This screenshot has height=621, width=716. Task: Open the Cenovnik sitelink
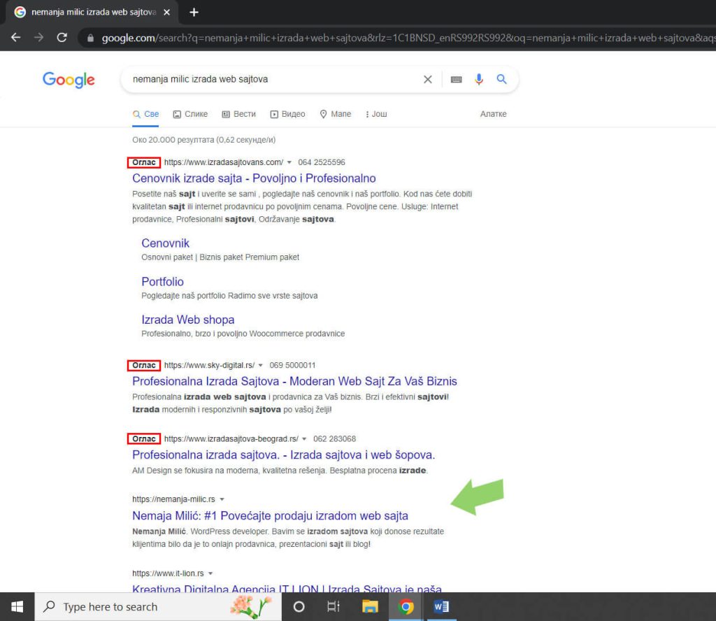pyautogui.click(x=165, y=243)
